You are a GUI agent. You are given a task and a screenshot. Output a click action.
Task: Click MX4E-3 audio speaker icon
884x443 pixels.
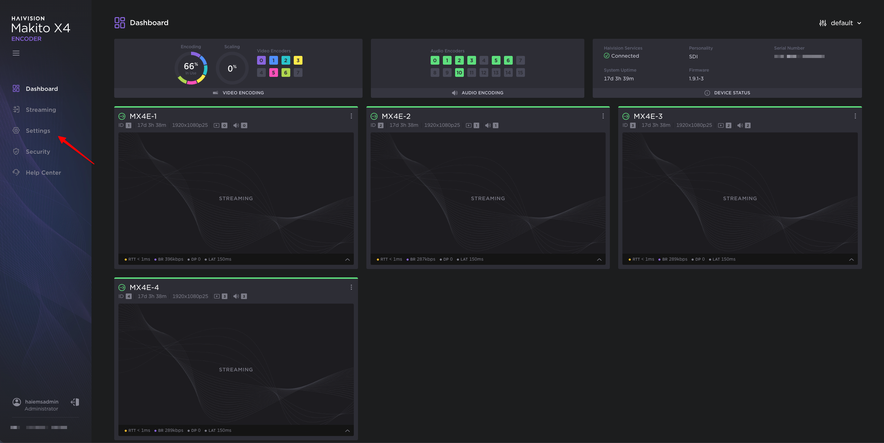point(740,125)
